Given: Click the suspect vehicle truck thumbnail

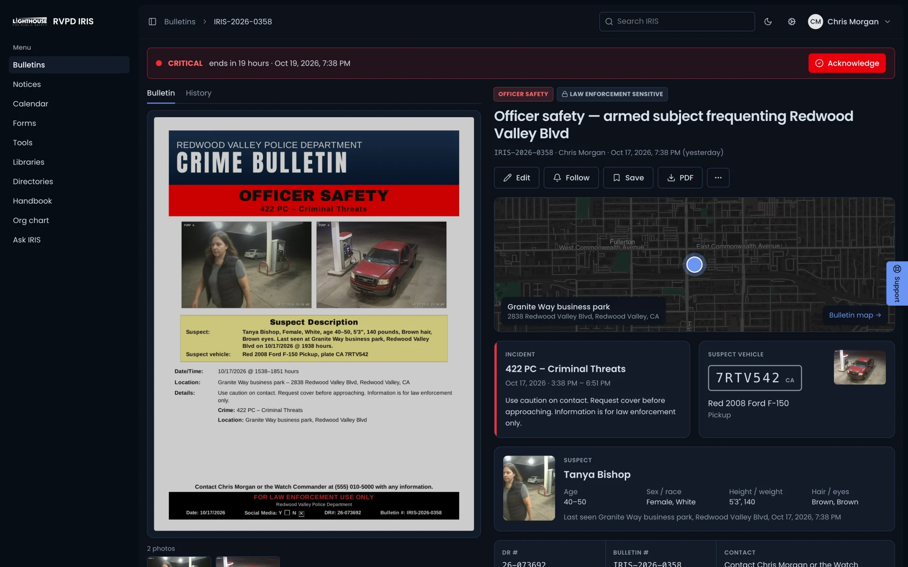Looking at the screenshot, I should tap(859, 367).
